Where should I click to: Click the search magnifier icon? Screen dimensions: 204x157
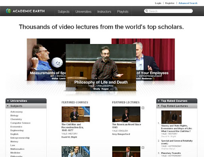(147, 11)
